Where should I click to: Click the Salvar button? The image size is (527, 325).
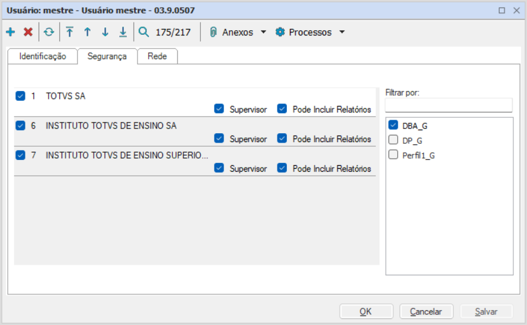click(x=486, y=311)
